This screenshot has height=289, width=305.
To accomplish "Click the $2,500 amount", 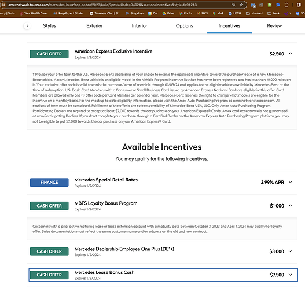I will 277,54.
